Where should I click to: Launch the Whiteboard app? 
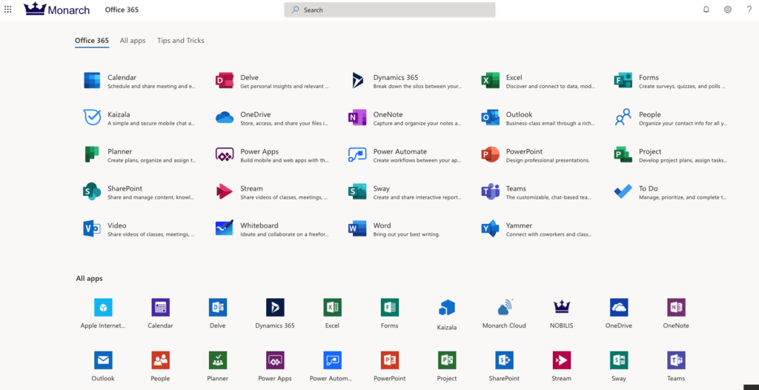coord(272,229)
